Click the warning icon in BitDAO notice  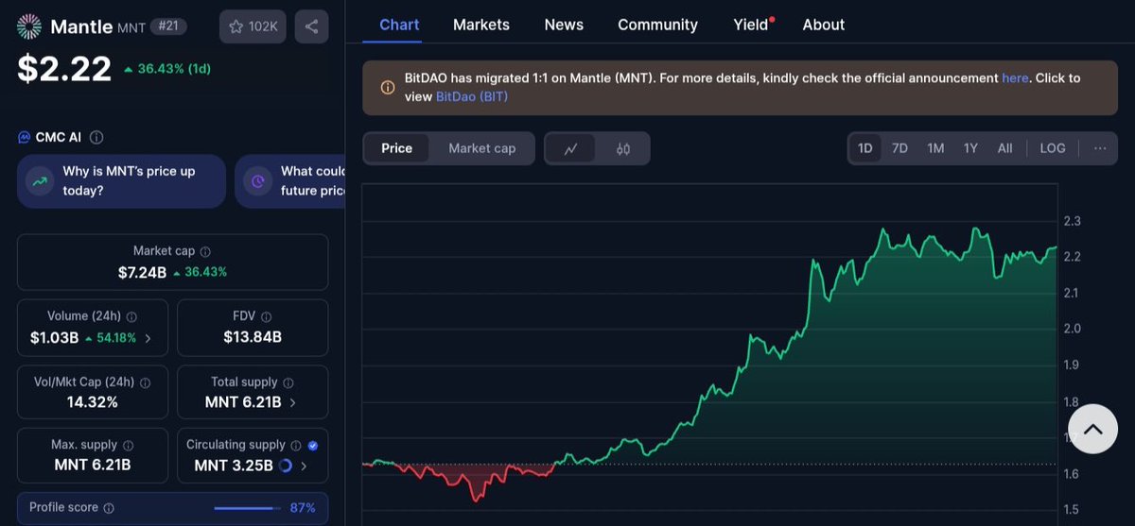point(388,87)
